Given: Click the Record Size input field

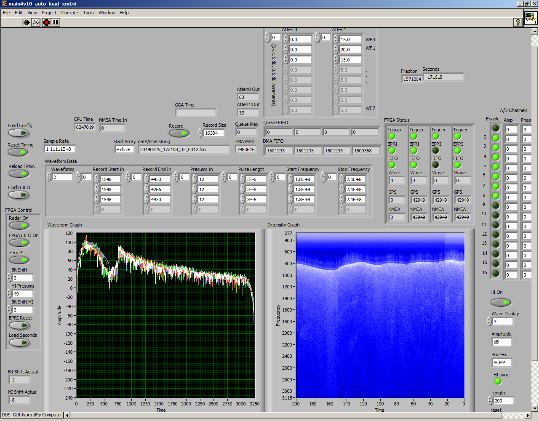Looking at the screenshot, I should click(214, 133).
